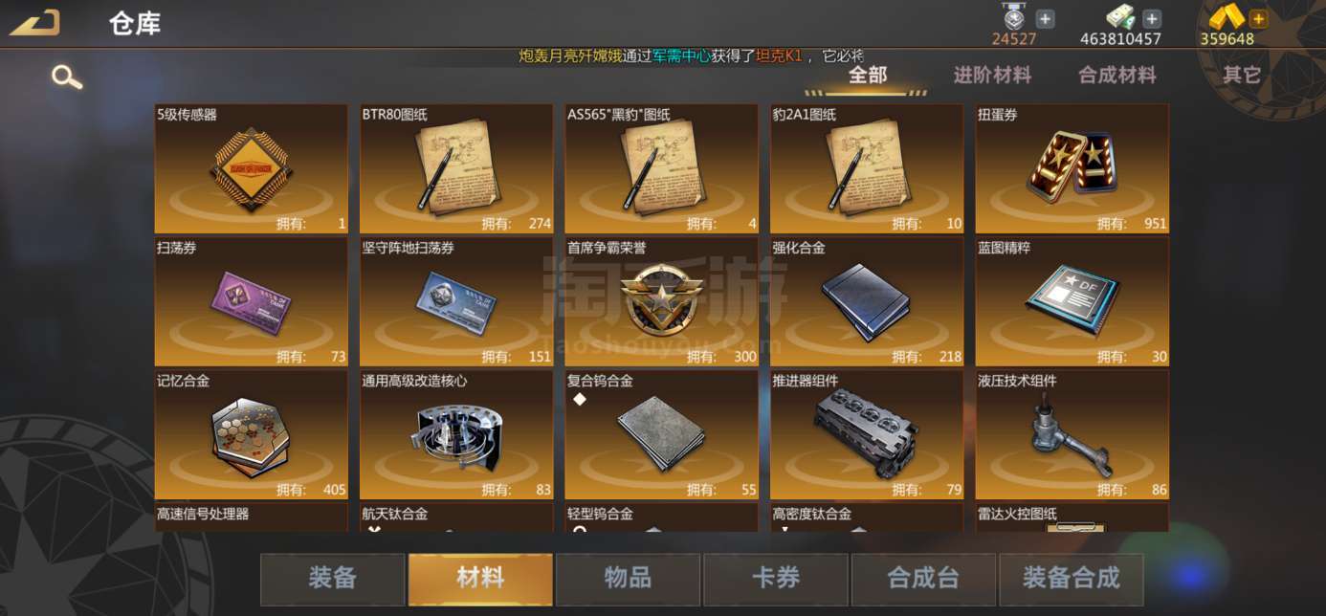The width and height of the screenshot is (1326, 616).
Task: Tap the plus icon beside cash 463810457
Action: click(x=1152, y=19)
